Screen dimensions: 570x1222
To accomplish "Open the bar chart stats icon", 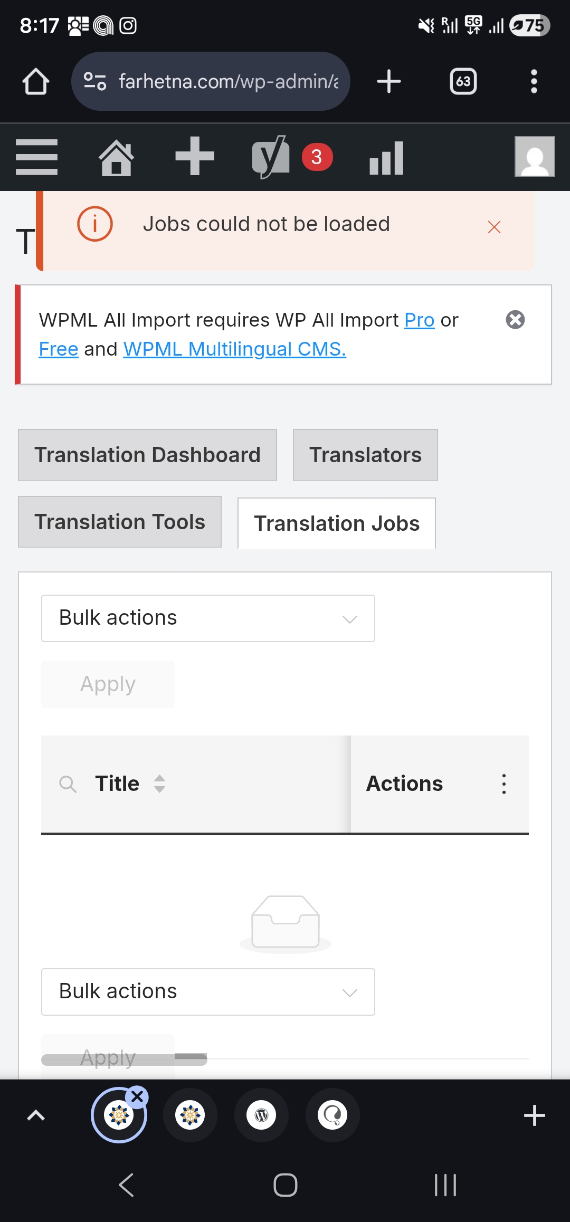I will (386, 158).
